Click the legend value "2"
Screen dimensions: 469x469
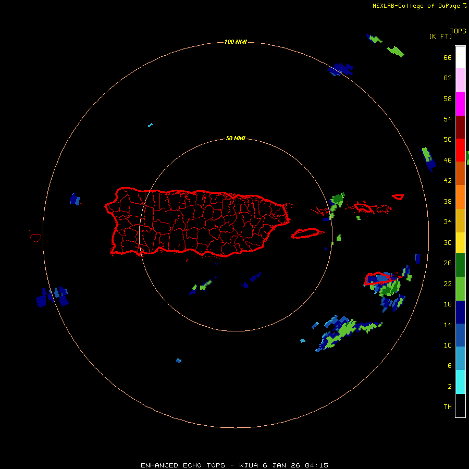[450, 387]
